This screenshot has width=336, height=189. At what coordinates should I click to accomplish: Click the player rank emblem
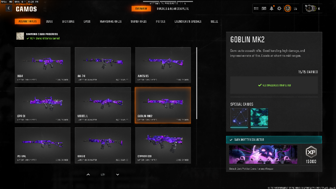pos(287,9)
